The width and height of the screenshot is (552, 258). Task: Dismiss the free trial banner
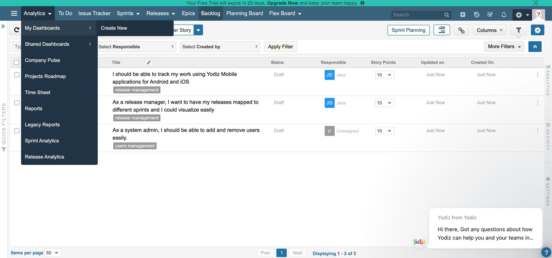[x=536, y=3]
